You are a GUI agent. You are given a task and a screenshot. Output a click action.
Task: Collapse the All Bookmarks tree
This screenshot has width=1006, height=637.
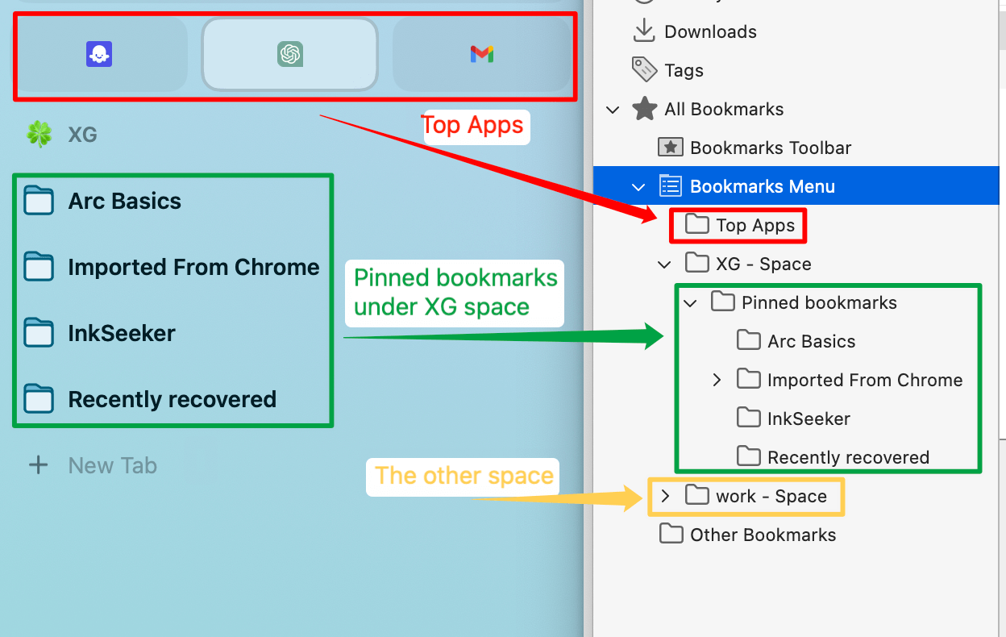pos(613,110)
